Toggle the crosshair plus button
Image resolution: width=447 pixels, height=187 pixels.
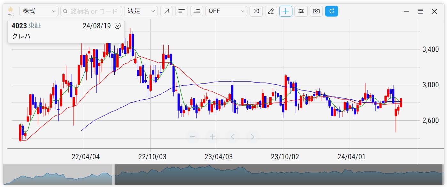click(286, 11)
